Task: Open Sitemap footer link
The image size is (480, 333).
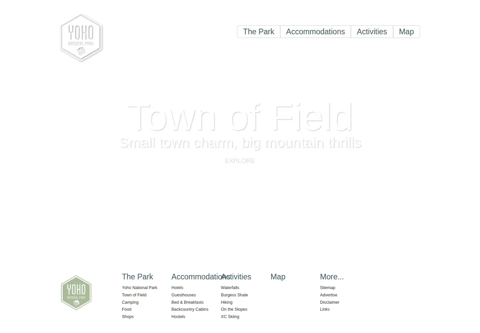Action: tap(328, 288)
